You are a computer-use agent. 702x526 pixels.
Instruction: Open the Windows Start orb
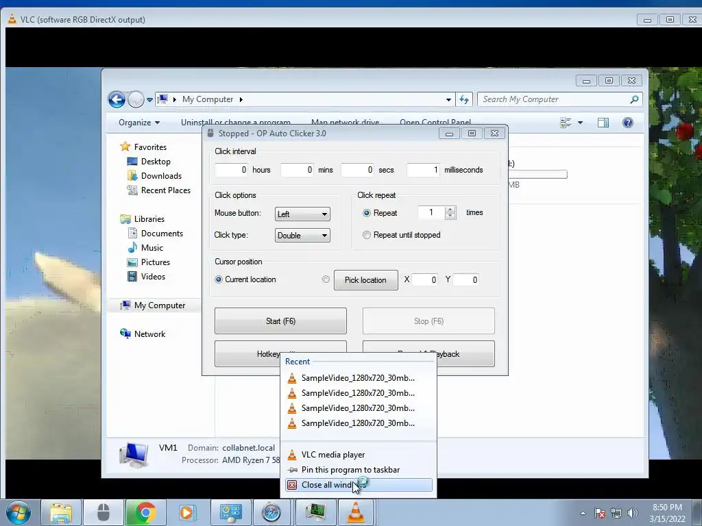point(19,512)
